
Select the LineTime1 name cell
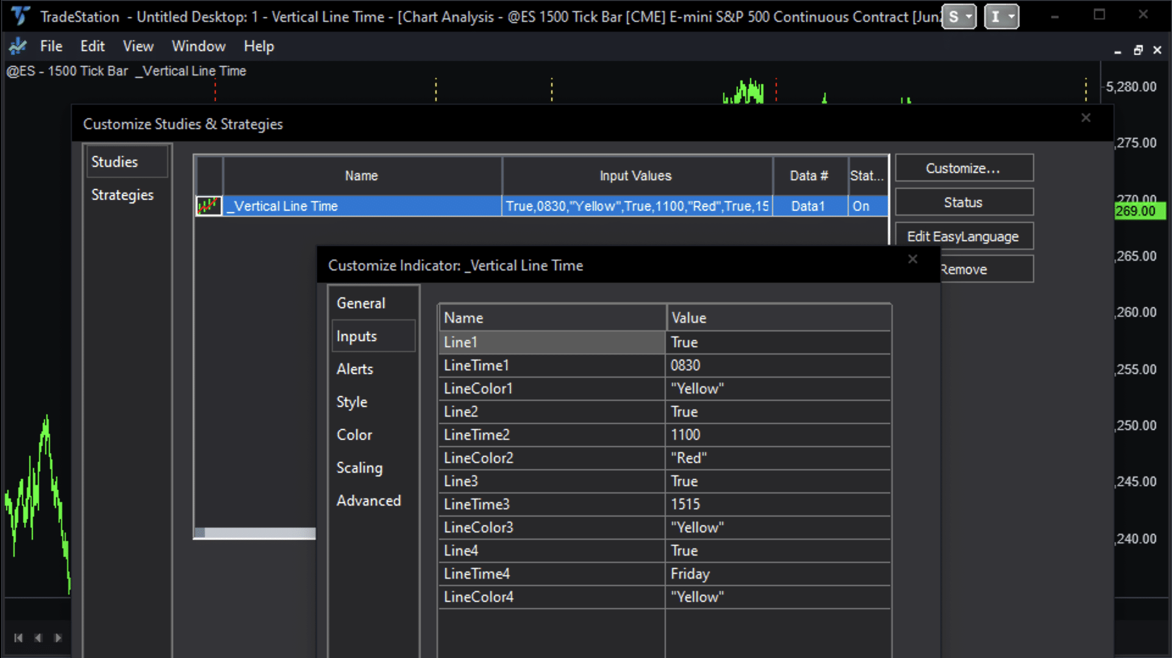click(x=552, y=366)
